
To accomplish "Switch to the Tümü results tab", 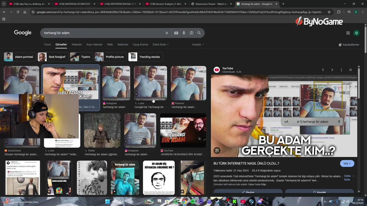I will 47,45.
